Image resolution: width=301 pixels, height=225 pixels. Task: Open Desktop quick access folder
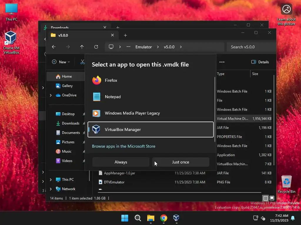tap(66, 114)
